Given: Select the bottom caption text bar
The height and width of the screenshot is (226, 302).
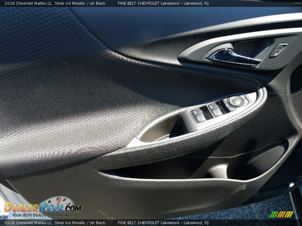Looking at the screenshot, I should 151,223.
